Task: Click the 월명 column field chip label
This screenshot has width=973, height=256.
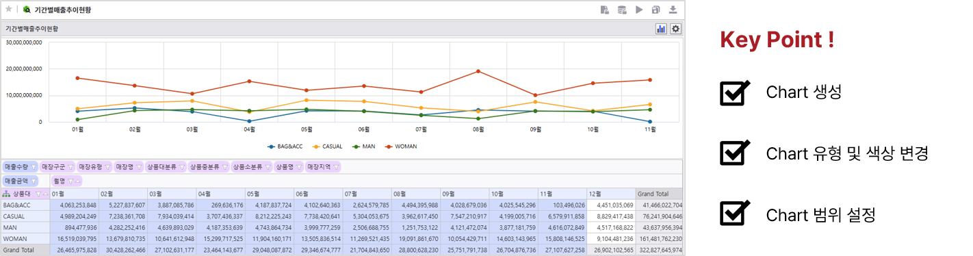Action: click(x=60, y=181)
